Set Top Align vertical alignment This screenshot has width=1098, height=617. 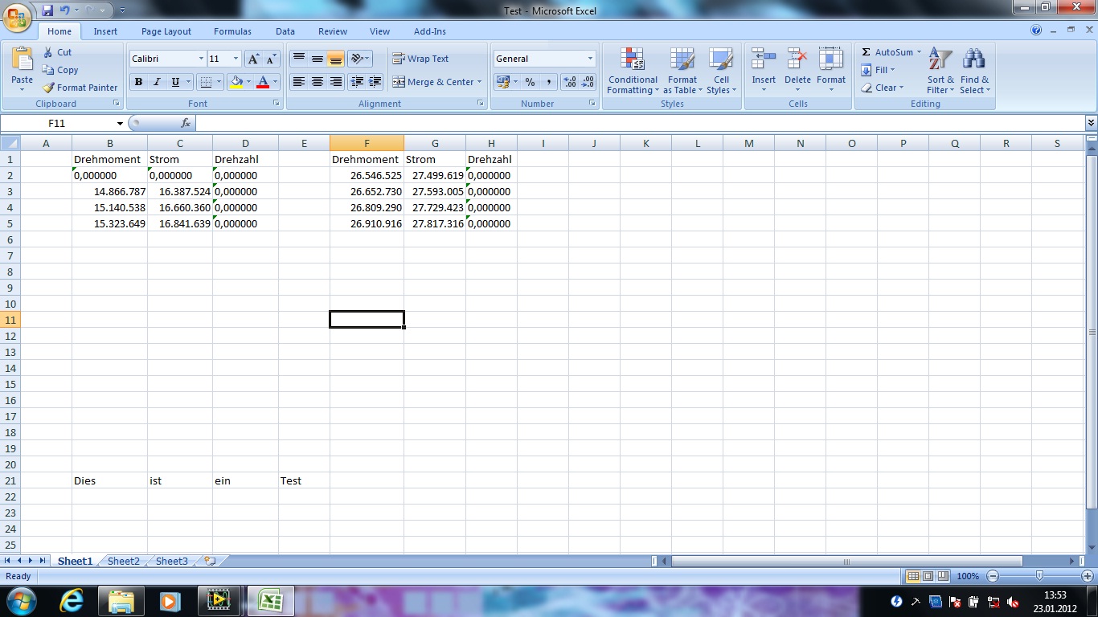(299, 59)
